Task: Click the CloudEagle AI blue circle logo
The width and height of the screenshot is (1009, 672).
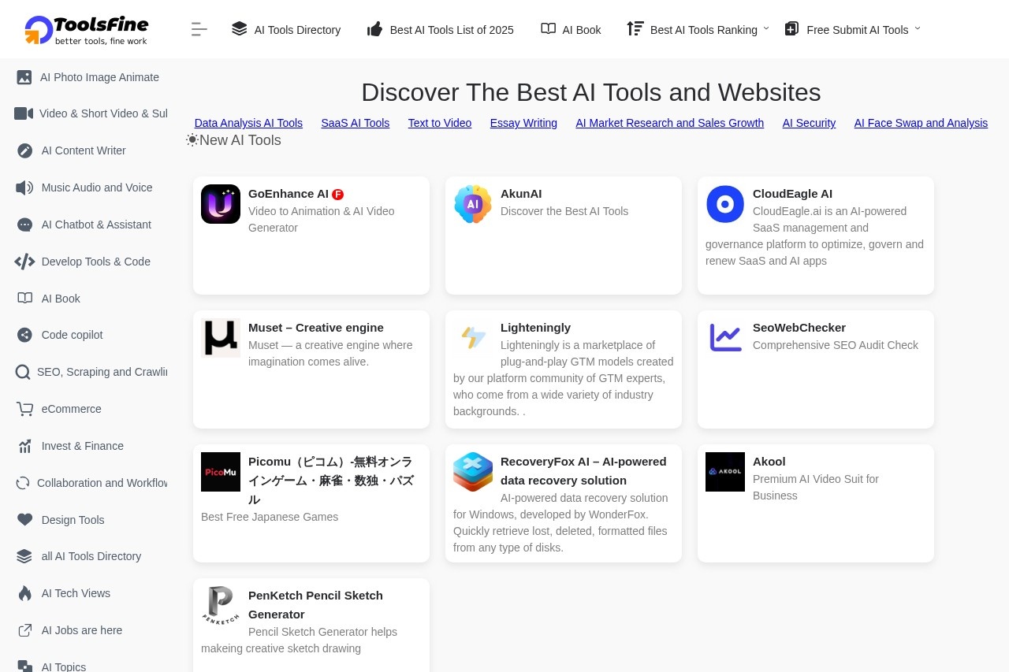Action: click(725, 204)
